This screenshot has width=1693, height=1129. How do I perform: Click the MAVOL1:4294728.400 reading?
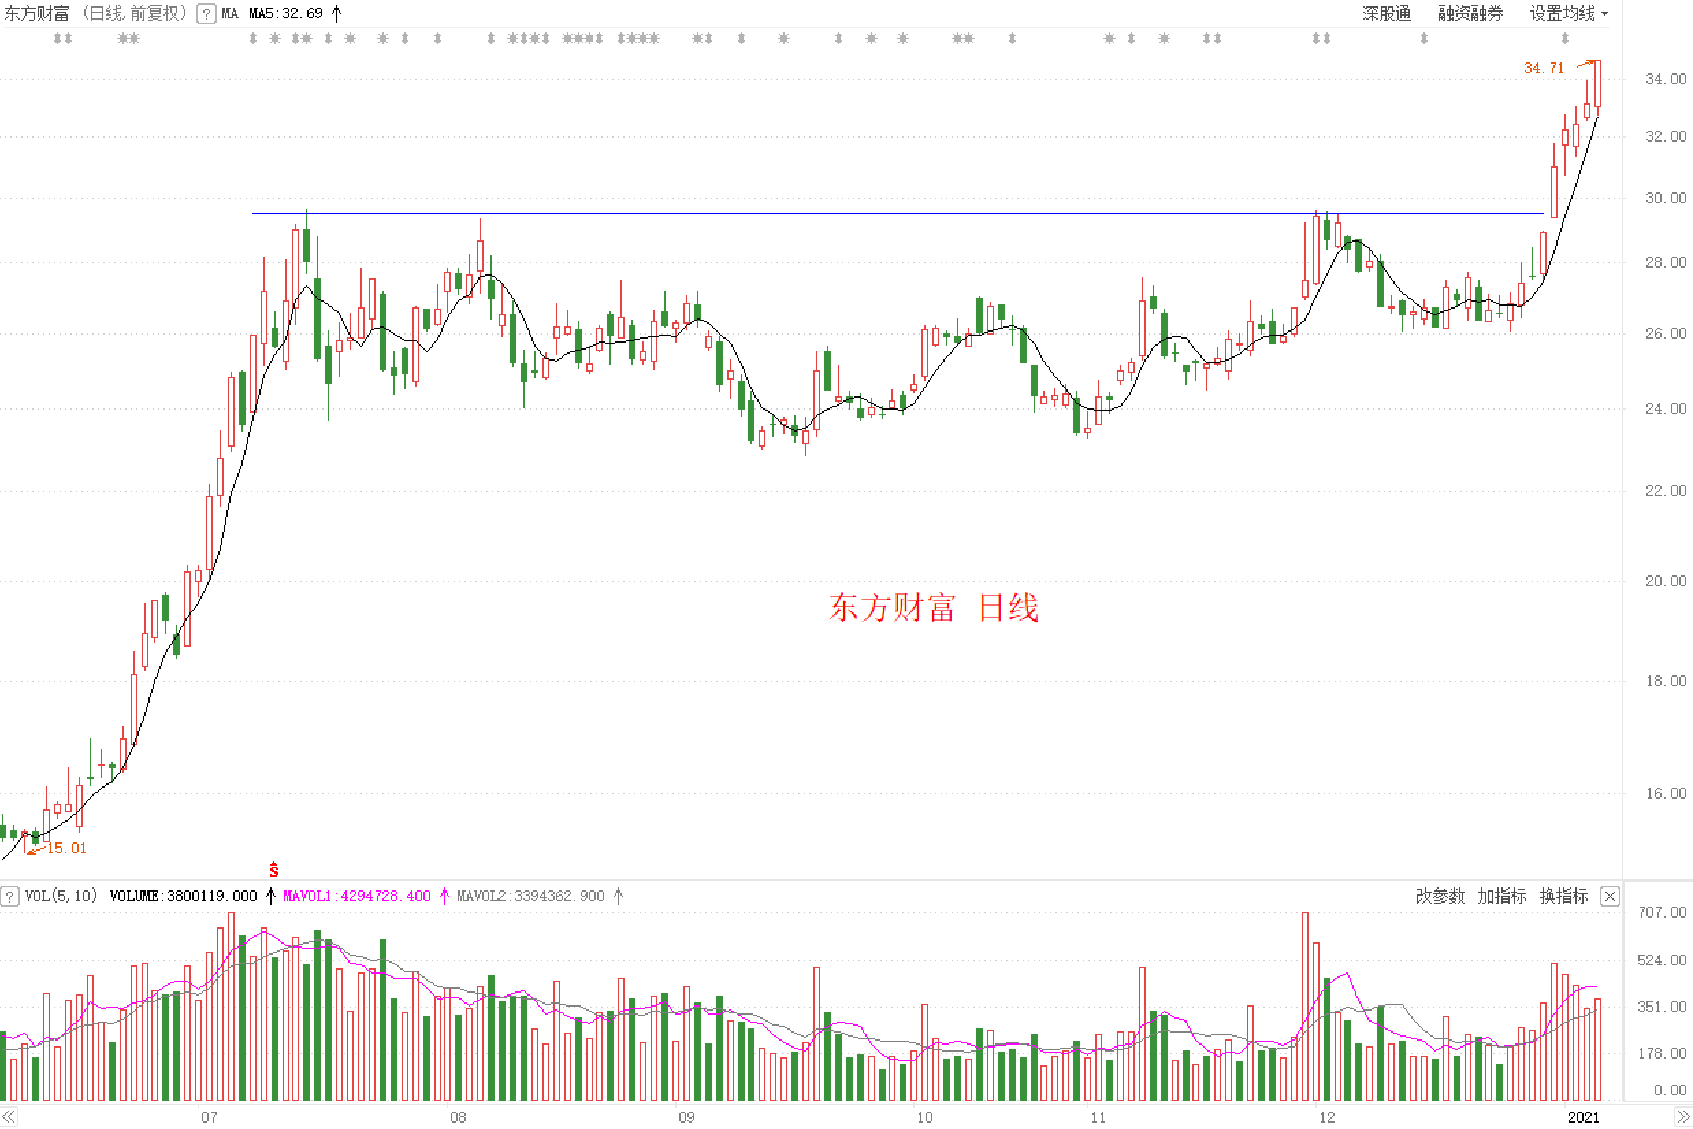point(357,896)
